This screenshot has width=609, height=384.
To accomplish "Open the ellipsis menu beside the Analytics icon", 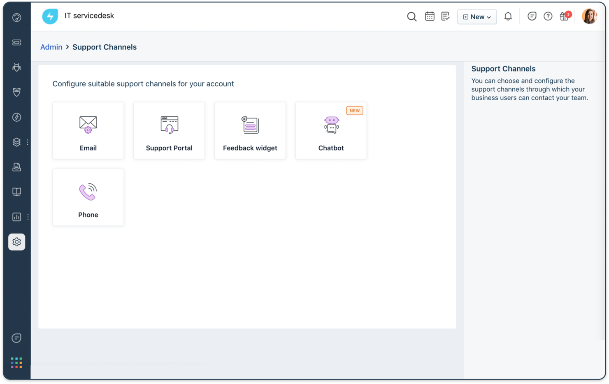I will pos(28,217).
